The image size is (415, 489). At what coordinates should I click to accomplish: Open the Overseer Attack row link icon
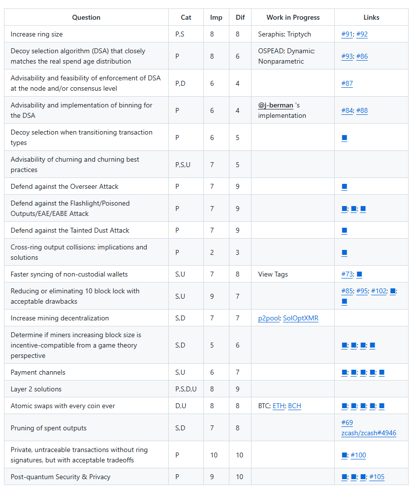pyautogui.click(x=344, y=187)
